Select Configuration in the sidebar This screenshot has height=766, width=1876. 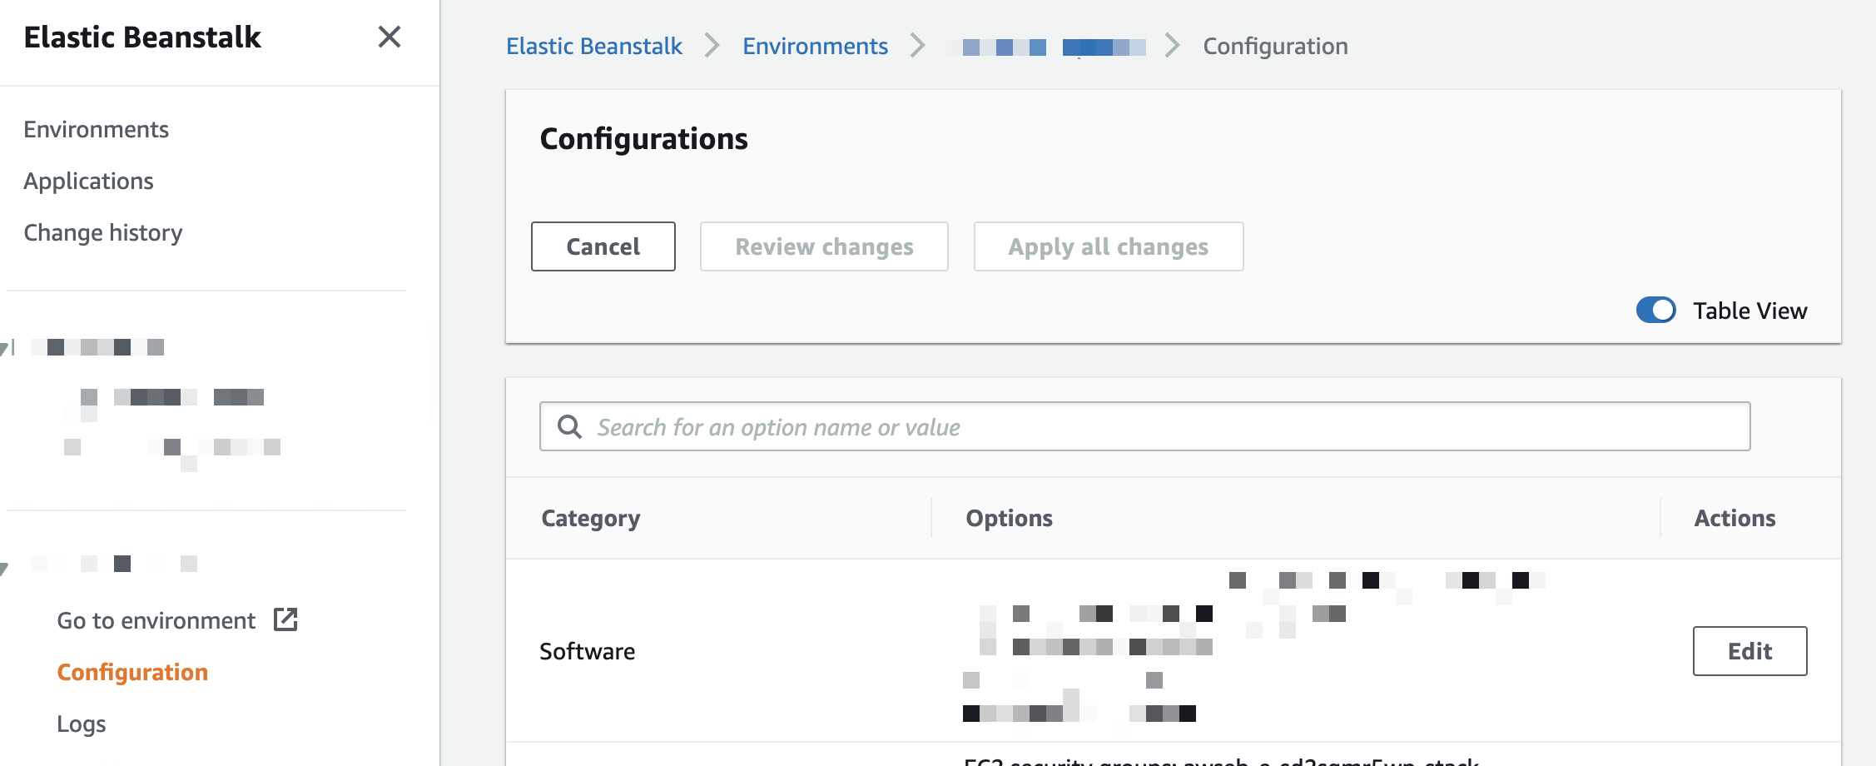tap(132, 672)
